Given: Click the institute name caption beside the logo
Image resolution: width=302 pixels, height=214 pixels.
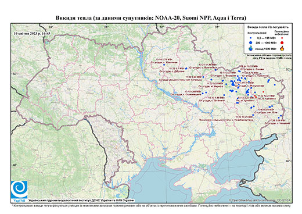Looking at the screenshot, I should (81, 200).
